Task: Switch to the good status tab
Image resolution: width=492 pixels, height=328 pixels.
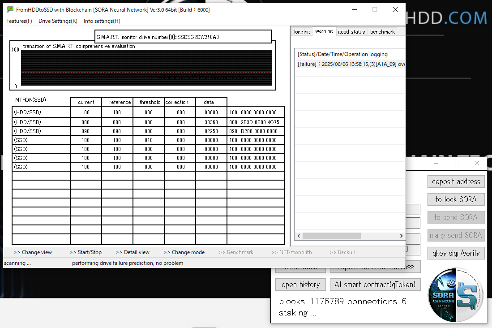Action: click(x=351, y=32)
